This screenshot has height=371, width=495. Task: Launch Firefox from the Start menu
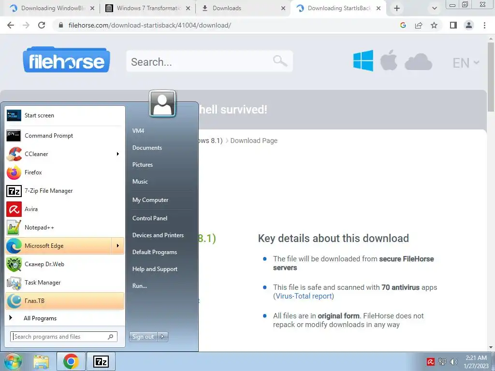point(65,172)
